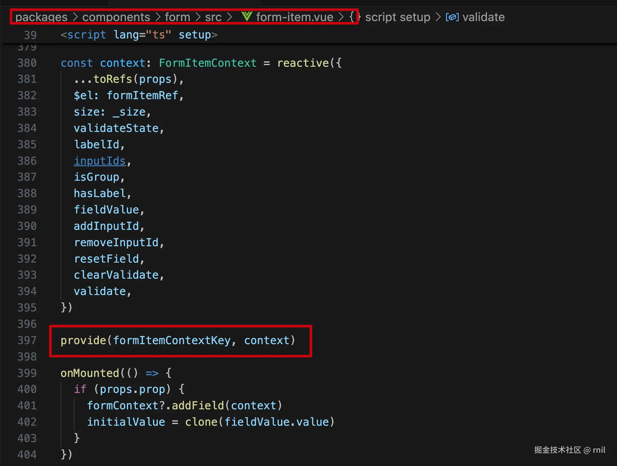Open the packages breadcrumb segment

(x=41, y=17)
